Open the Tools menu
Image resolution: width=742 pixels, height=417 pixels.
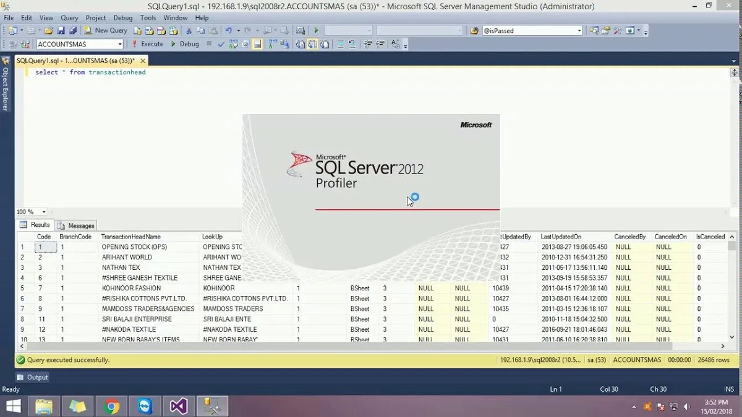tap(148, 18)
